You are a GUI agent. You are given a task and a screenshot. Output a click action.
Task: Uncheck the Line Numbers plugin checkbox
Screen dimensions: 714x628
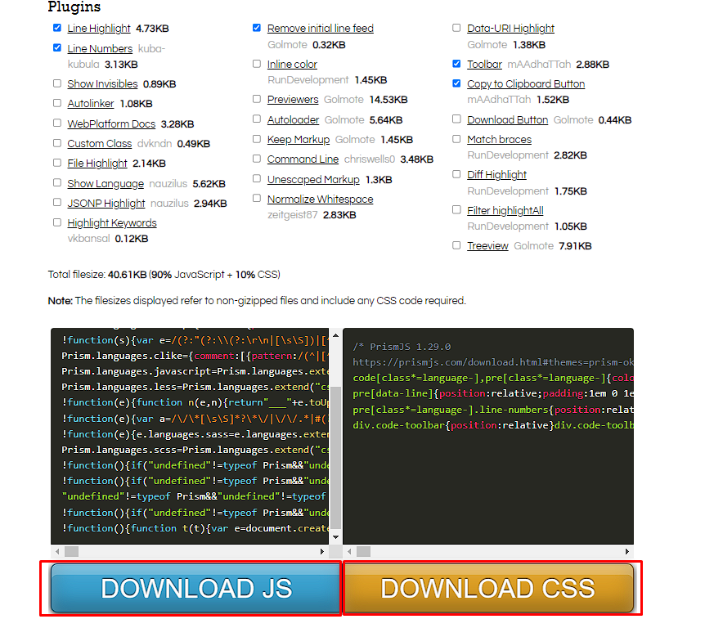coord(57,47)
